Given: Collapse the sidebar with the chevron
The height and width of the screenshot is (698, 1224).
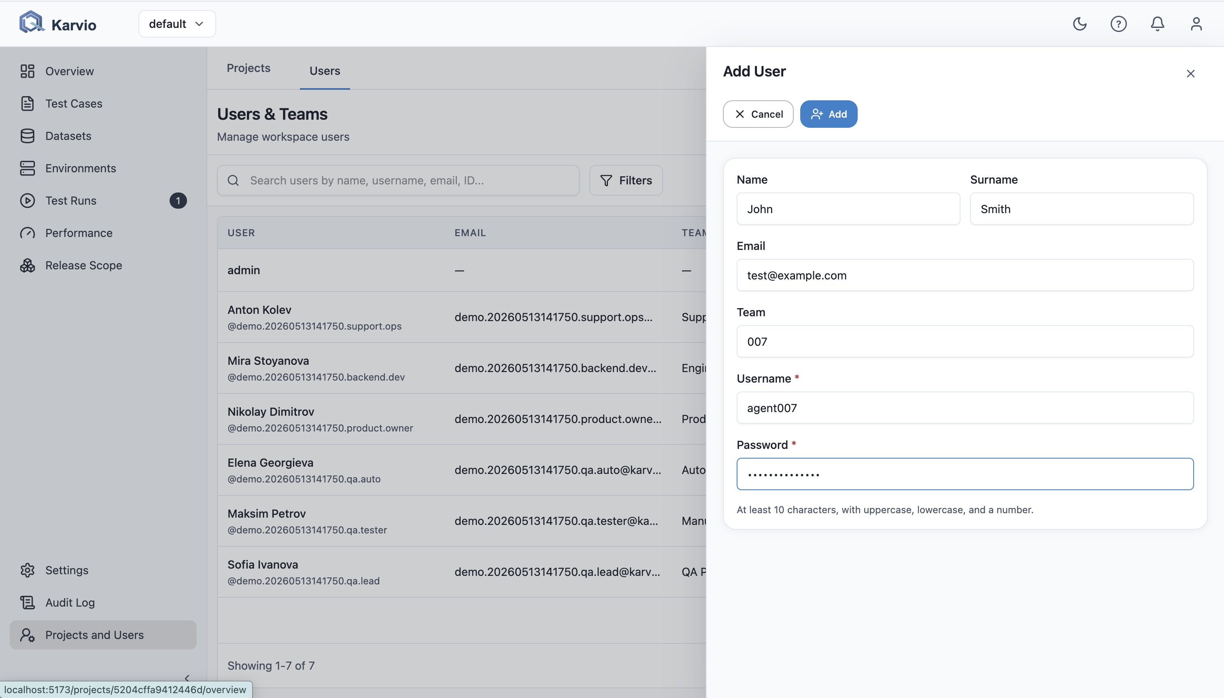Looking at the screenshot, I should pyautogui.click(x=187, y=678).
